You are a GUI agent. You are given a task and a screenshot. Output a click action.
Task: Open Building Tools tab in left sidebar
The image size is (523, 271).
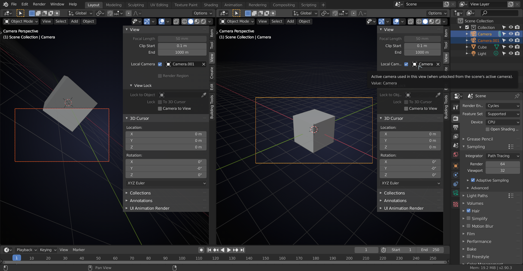pos(212,107)
